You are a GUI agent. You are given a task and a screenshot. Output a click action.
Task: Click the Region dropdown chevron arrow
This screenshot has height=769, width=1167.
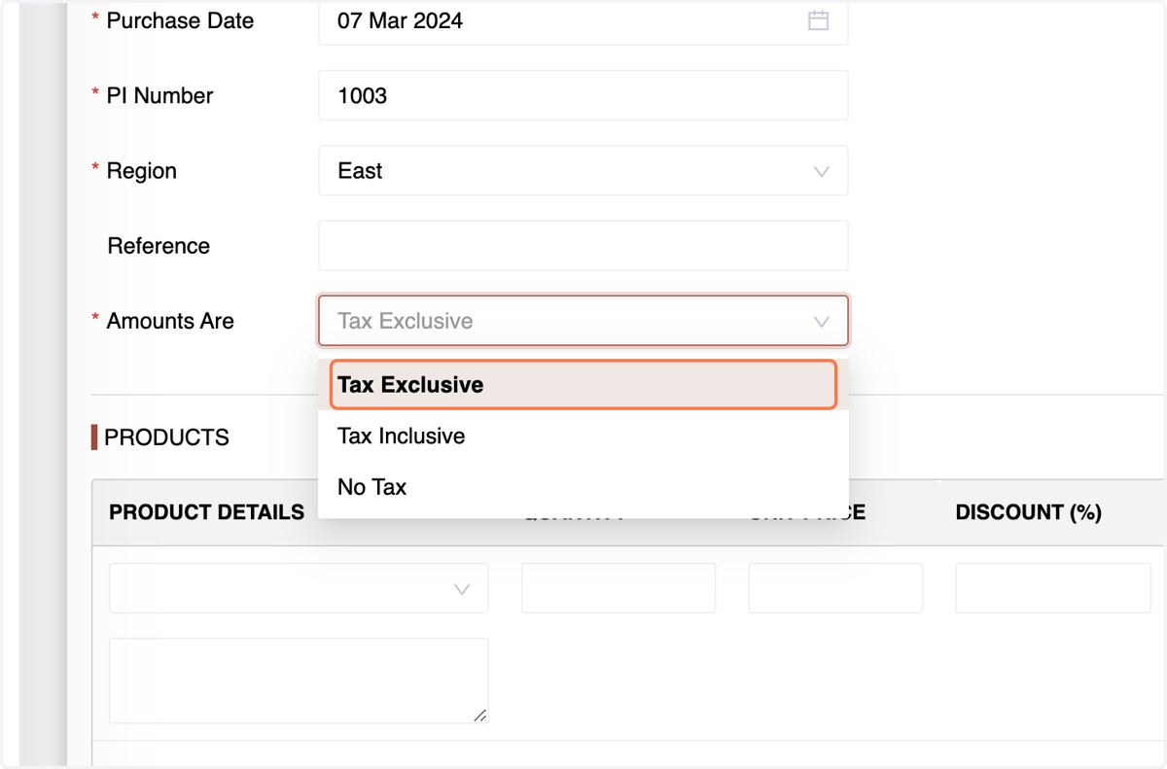(x=821, y=171)
